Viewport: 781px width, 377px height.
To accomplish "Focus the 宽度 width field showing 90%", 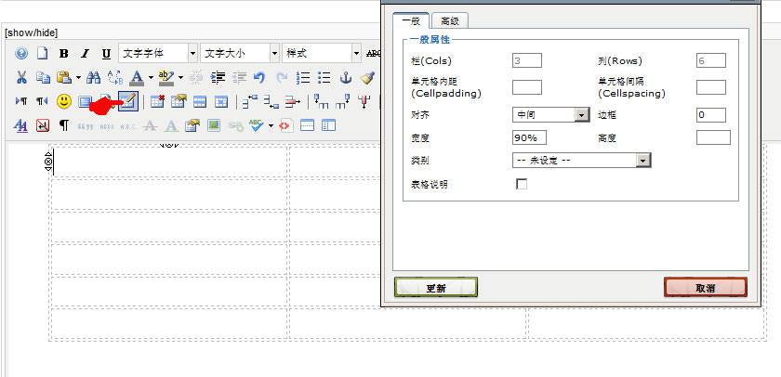I will coord(529,137).
